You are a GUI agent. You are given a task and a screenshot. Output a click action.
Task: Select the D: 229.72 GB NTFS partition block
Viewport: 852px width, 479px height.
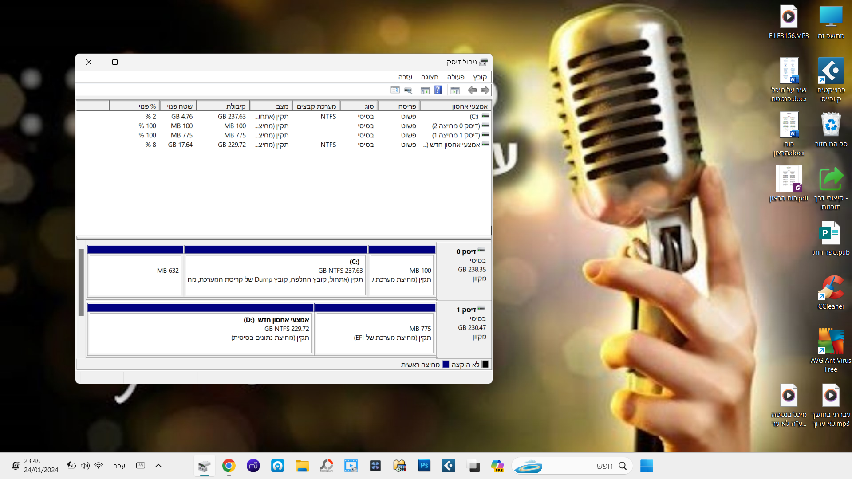(x=200, y=333)
